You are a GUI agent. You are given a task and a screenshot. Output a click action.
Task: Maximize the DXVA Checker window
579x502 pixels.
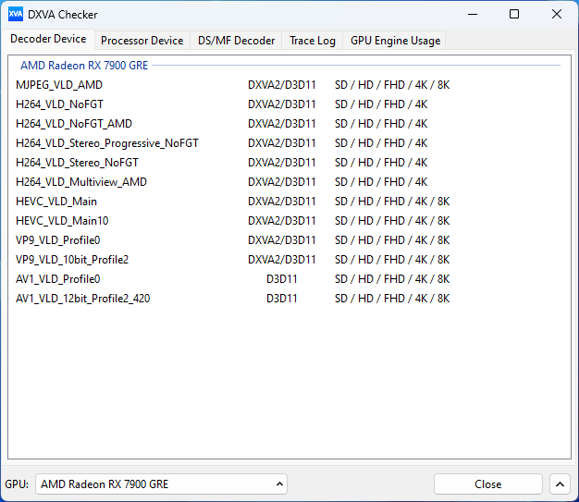point(514,15)
